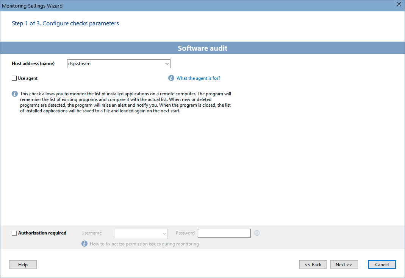Expand the Username selection dropdown
Viewport: 405px width, 278px height.
pos(164,233)
